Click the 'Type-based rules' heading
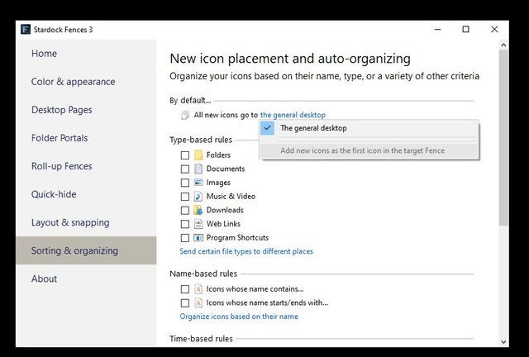Screen dimensions: 529x357 click(201, 140)
